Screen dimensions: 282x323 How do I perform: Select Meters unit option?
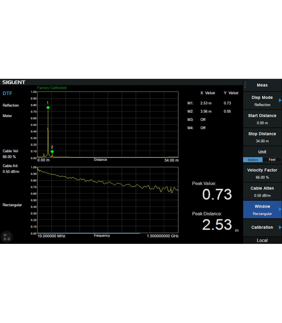[253, 160]
